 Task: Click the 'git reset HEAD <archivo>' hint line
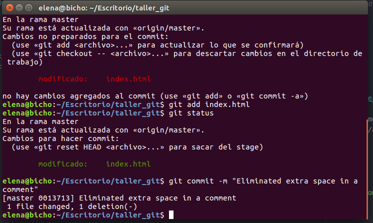point(137,147)
